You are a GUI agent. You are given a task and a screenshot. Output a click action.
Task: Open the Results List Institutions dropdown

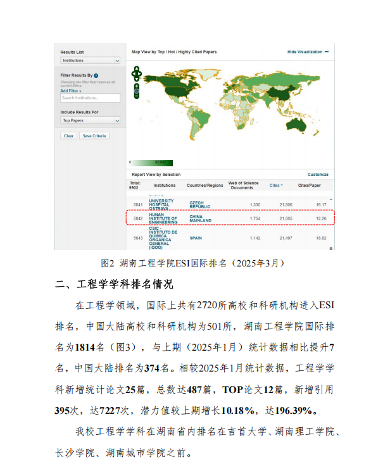pyautogui.click(x=90, y=61)
